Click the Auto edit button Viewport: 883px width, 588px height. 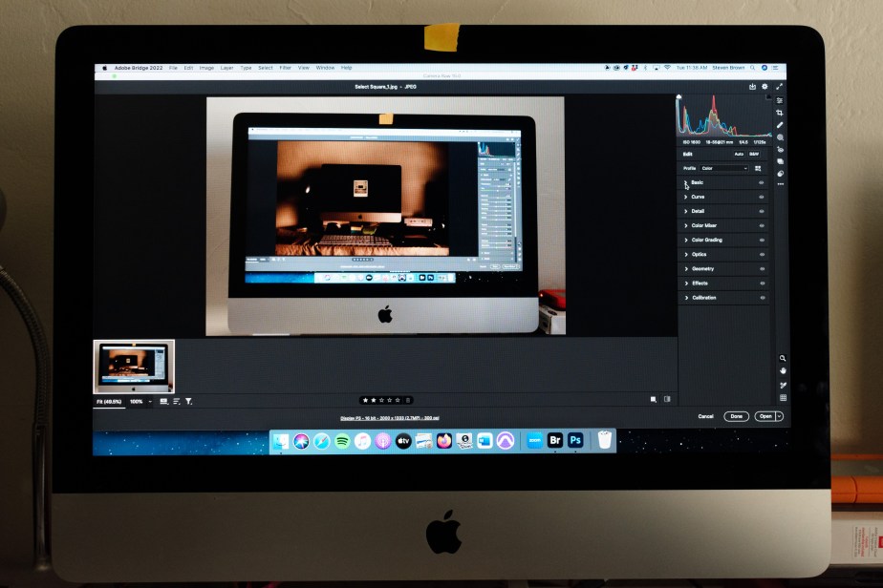click(739, 154)
